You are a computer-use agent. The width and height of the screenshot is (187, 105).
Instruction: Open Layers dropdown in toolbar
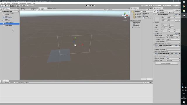tap(167, 6)
